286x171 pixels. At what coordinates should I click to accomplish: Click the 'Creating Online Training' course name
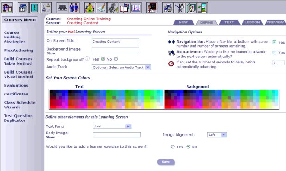[x=89, y=19]
